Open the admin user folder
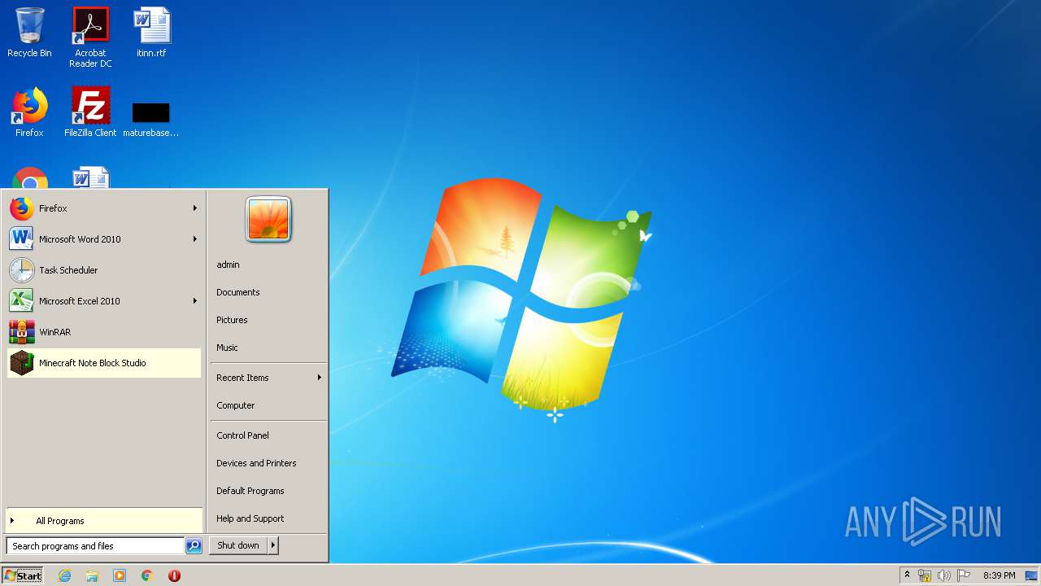The image size is (1041, 586). pos(228,265)
